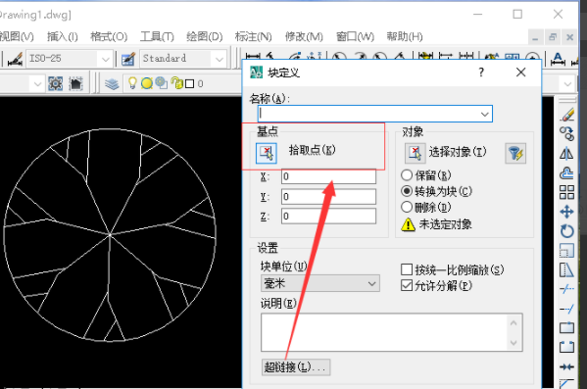This screenshot has height=389, width=587.
Task: Enable Scale uniformly (按统一比例缩放) checkbox
Action: point(407,269)
